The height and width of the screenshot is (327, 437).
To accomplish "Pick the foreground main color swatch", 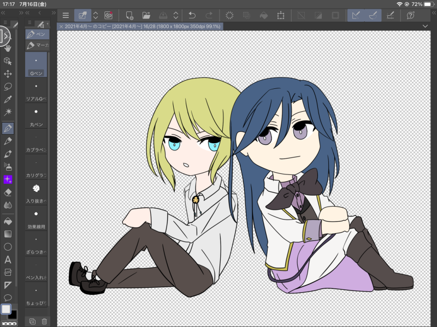I will tap(6, 308).
